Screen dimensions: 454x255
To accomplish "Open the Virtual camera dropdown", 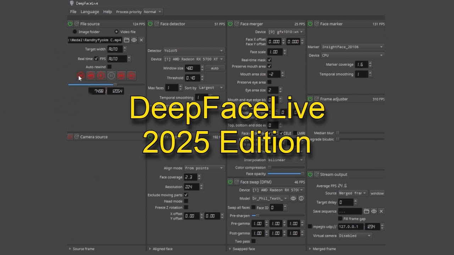I will [x=355, y=236].
